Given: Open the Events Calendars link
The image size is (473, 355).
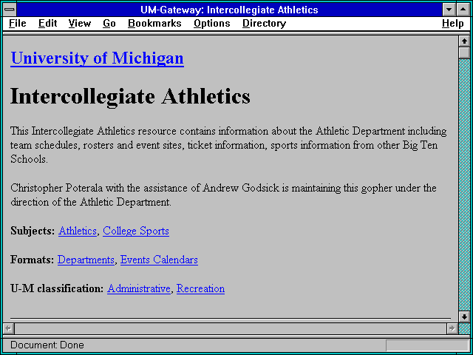Looking at the screenshot, I should click(159, 260).
